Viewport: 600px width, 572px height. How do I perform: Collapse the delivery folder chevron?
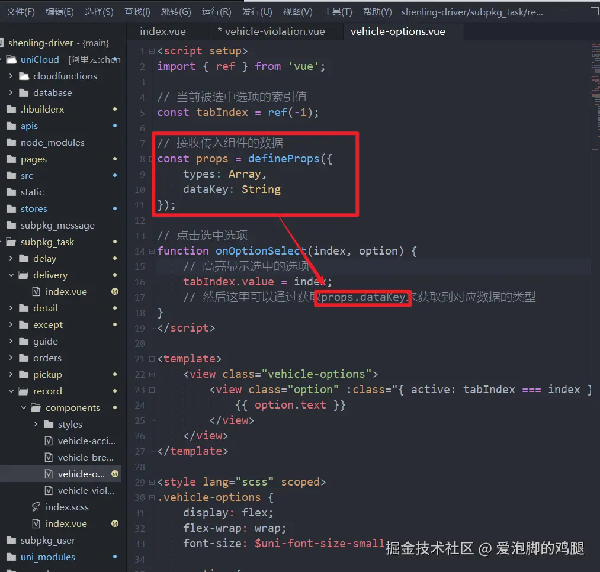coord(11,275)
